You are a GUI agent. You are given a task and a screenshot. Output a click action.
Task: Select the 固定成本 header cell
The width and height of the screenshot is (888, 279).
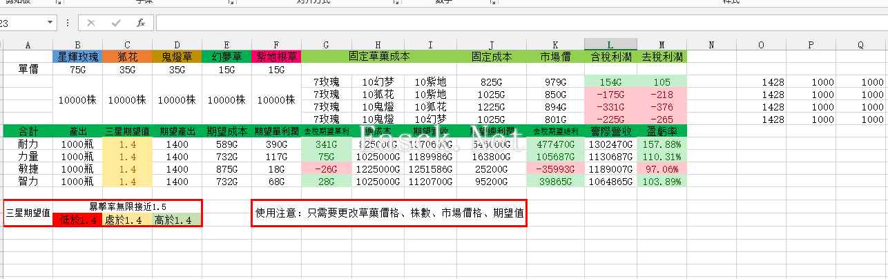[491, 57]
